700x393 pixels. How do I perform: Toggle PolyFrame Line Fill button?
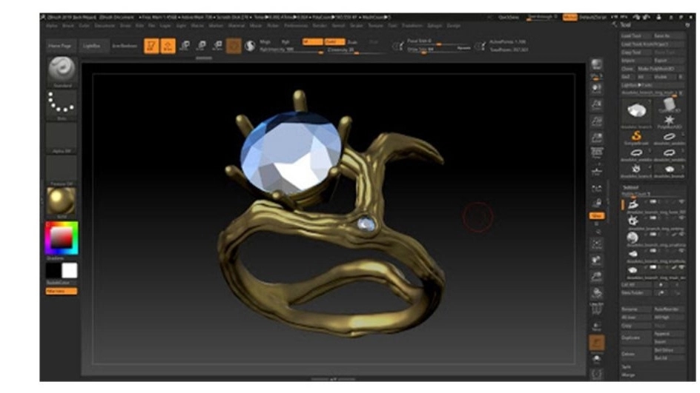596,309
